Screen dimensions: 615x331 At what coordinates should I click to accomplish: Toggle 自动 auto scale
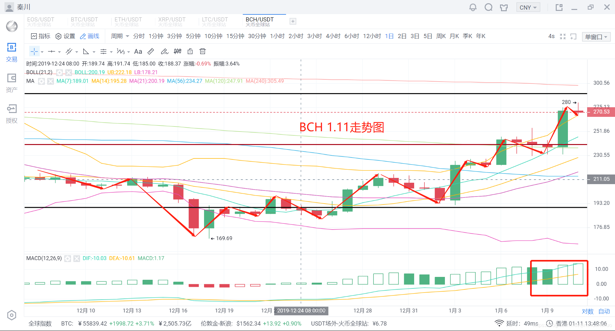coord(604,311)
